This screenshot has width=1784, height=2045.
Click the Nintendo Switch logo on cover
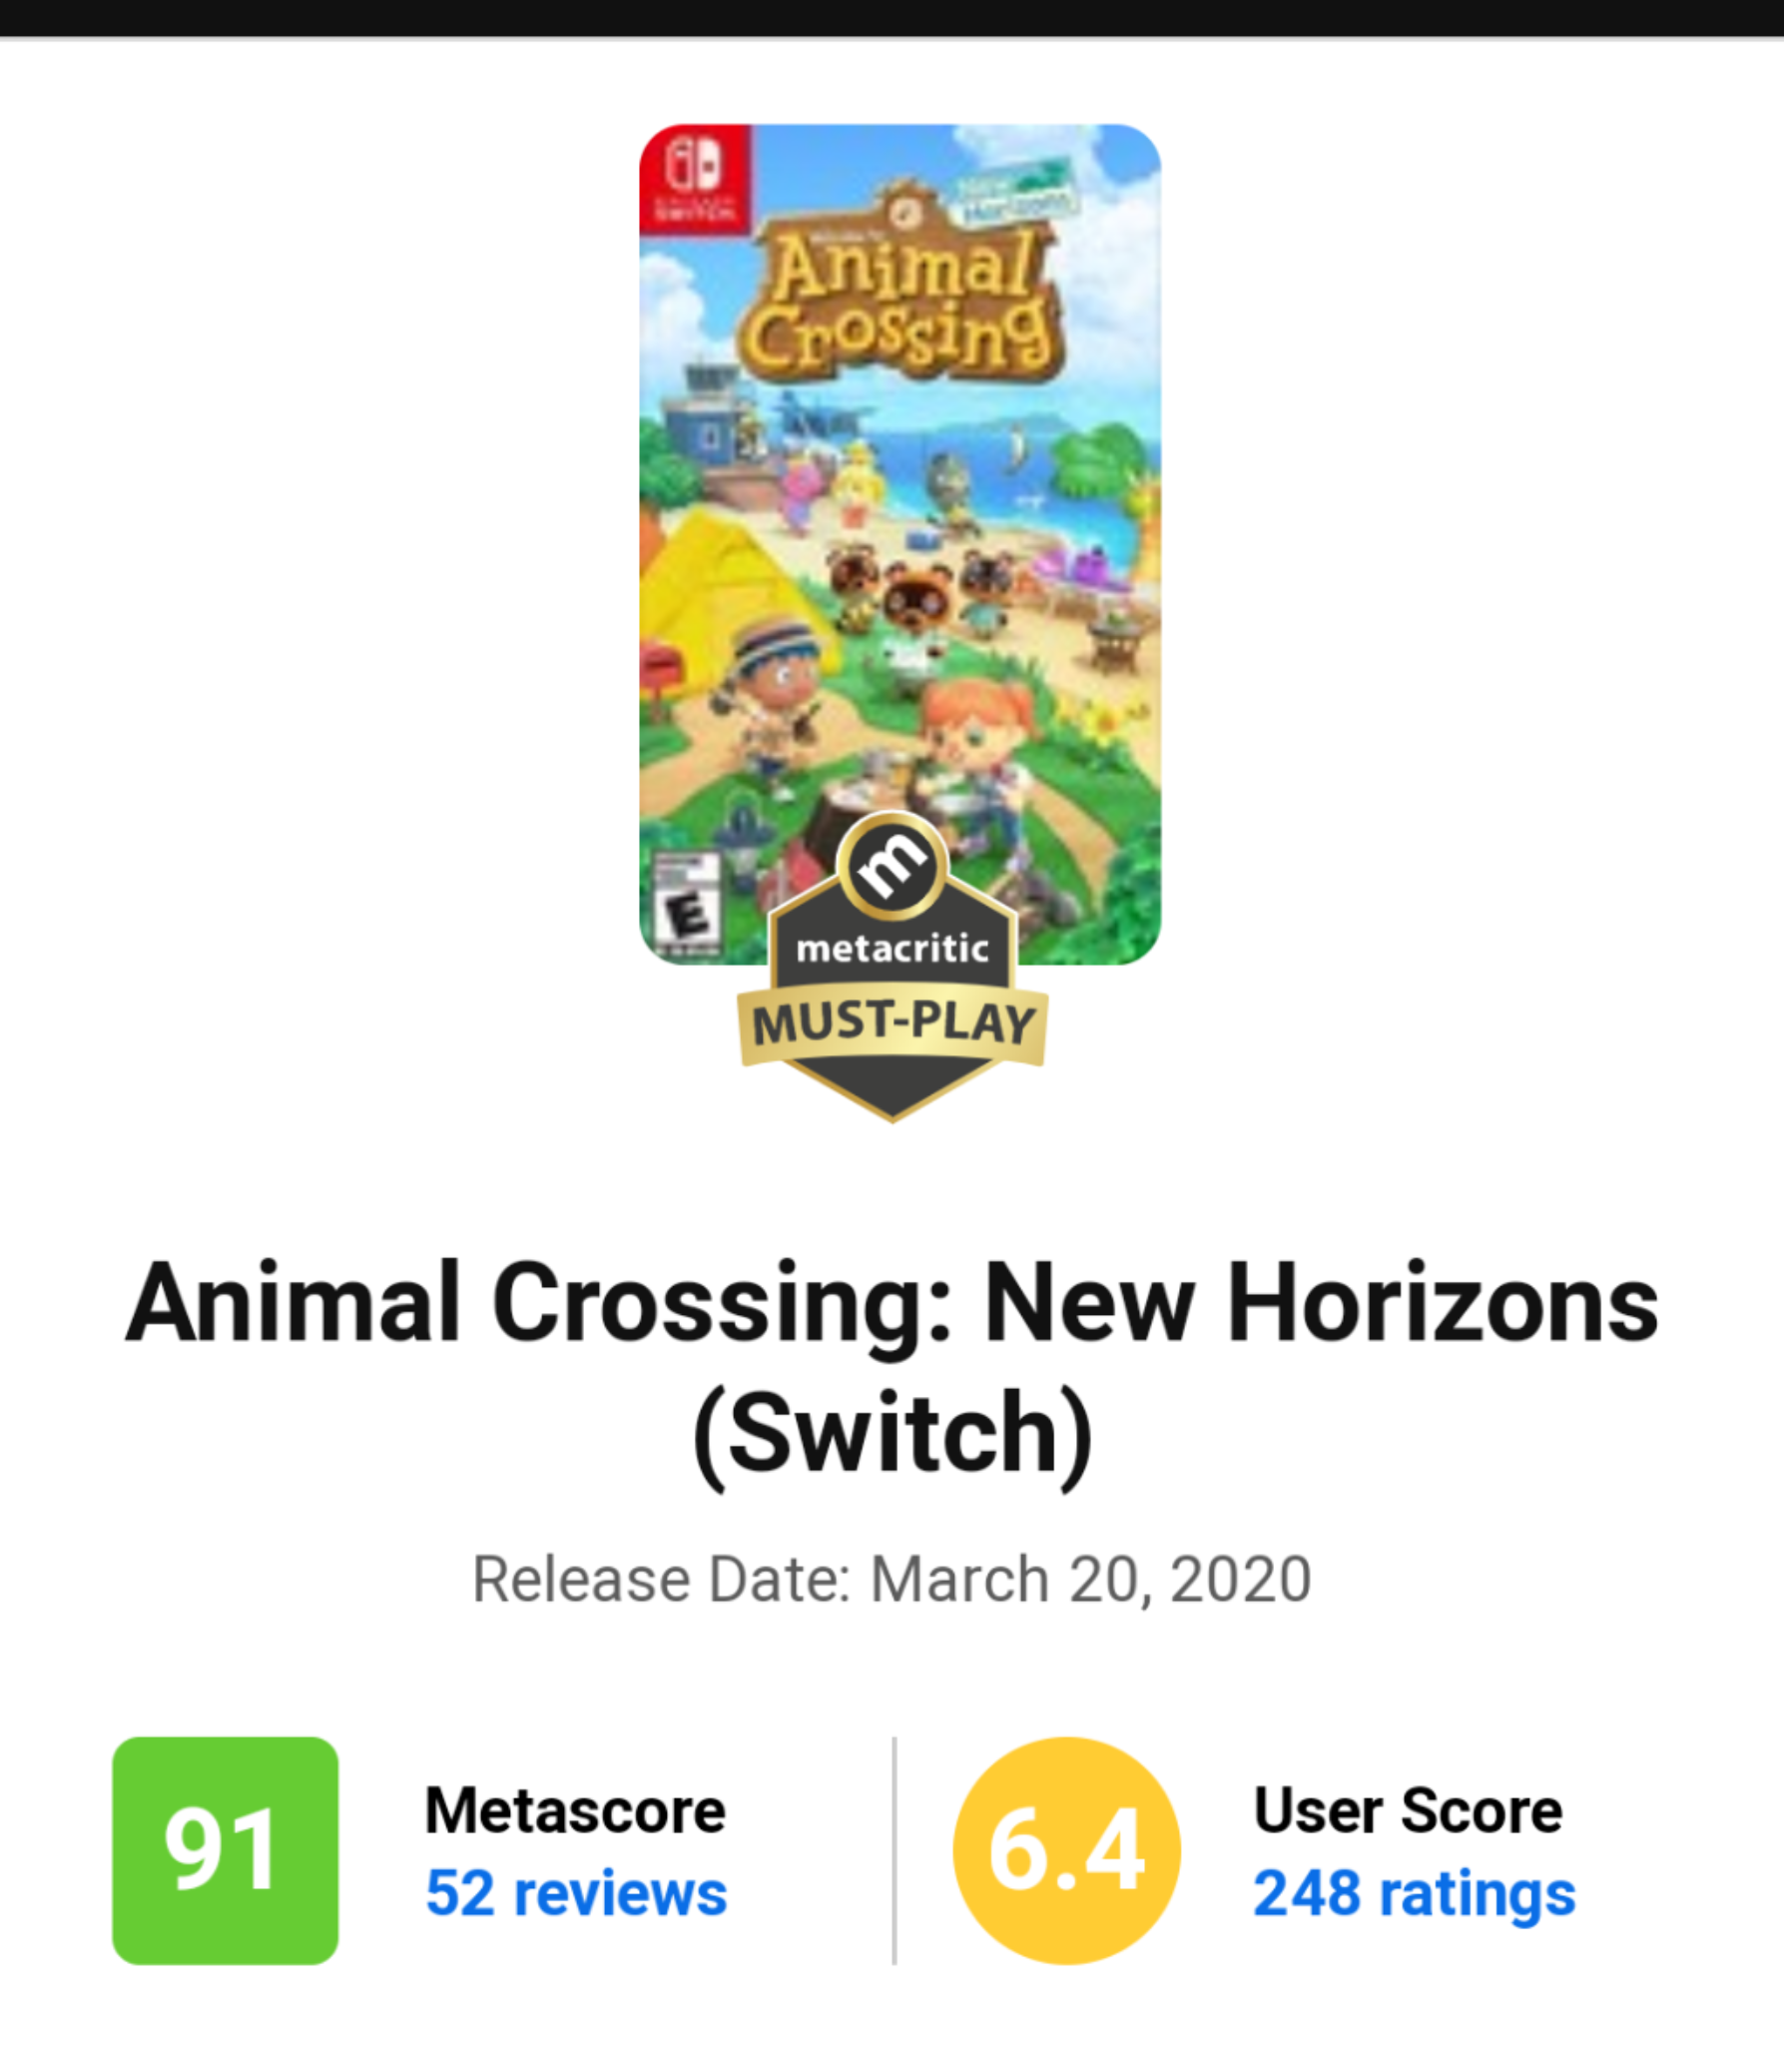[694, 178]
